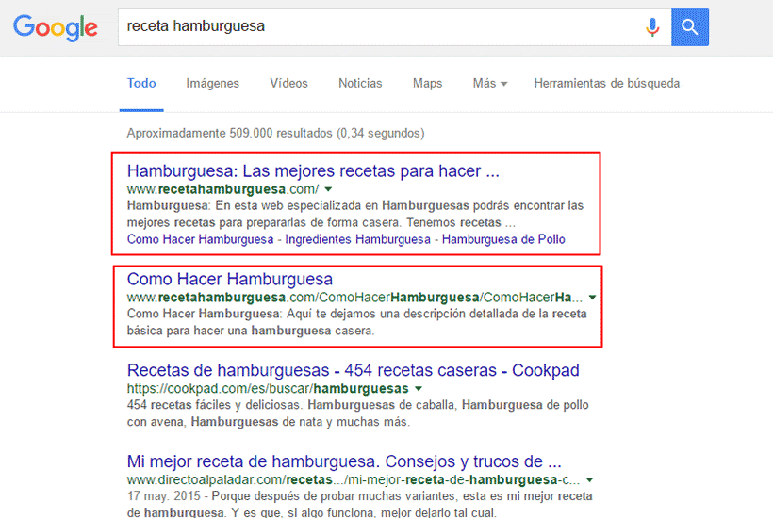Expand dropdown arrow next to www.recetahamburguesa.com/
This screenshot has width=773, height=518.
(x=328, y=189)
